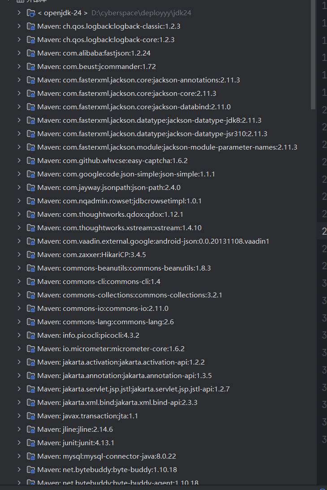Click the project tree vertical scrollbar thumb
The width and height of the screenshot is (327, 490).
point(313,55)
